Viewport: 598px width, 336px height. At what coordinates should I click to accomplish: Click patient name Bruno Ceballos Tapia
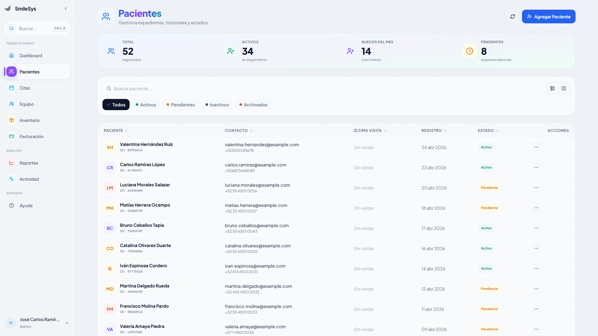(x=142, y=225)
